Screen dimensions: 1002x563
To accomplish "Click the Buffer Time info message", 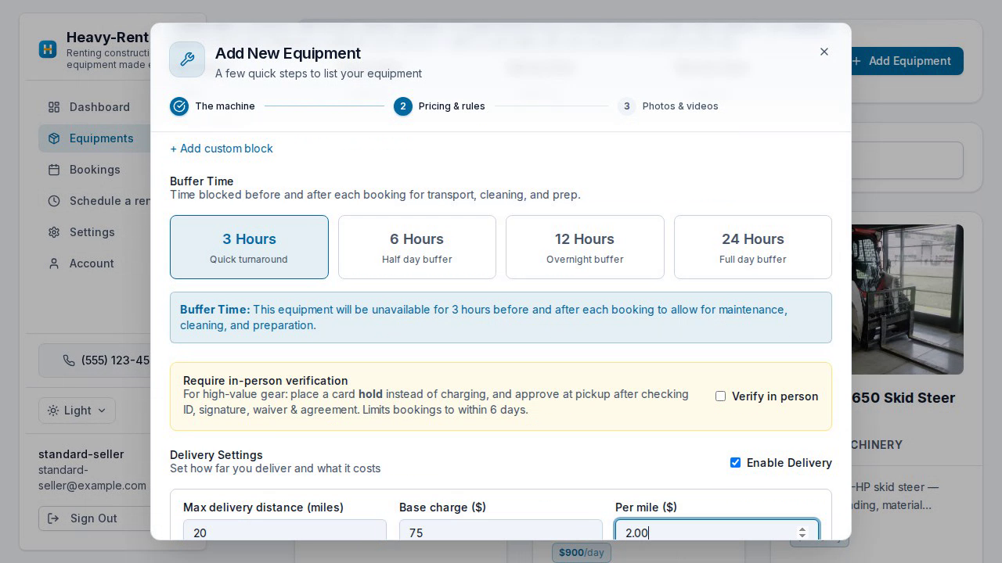I will click(501, 317).
